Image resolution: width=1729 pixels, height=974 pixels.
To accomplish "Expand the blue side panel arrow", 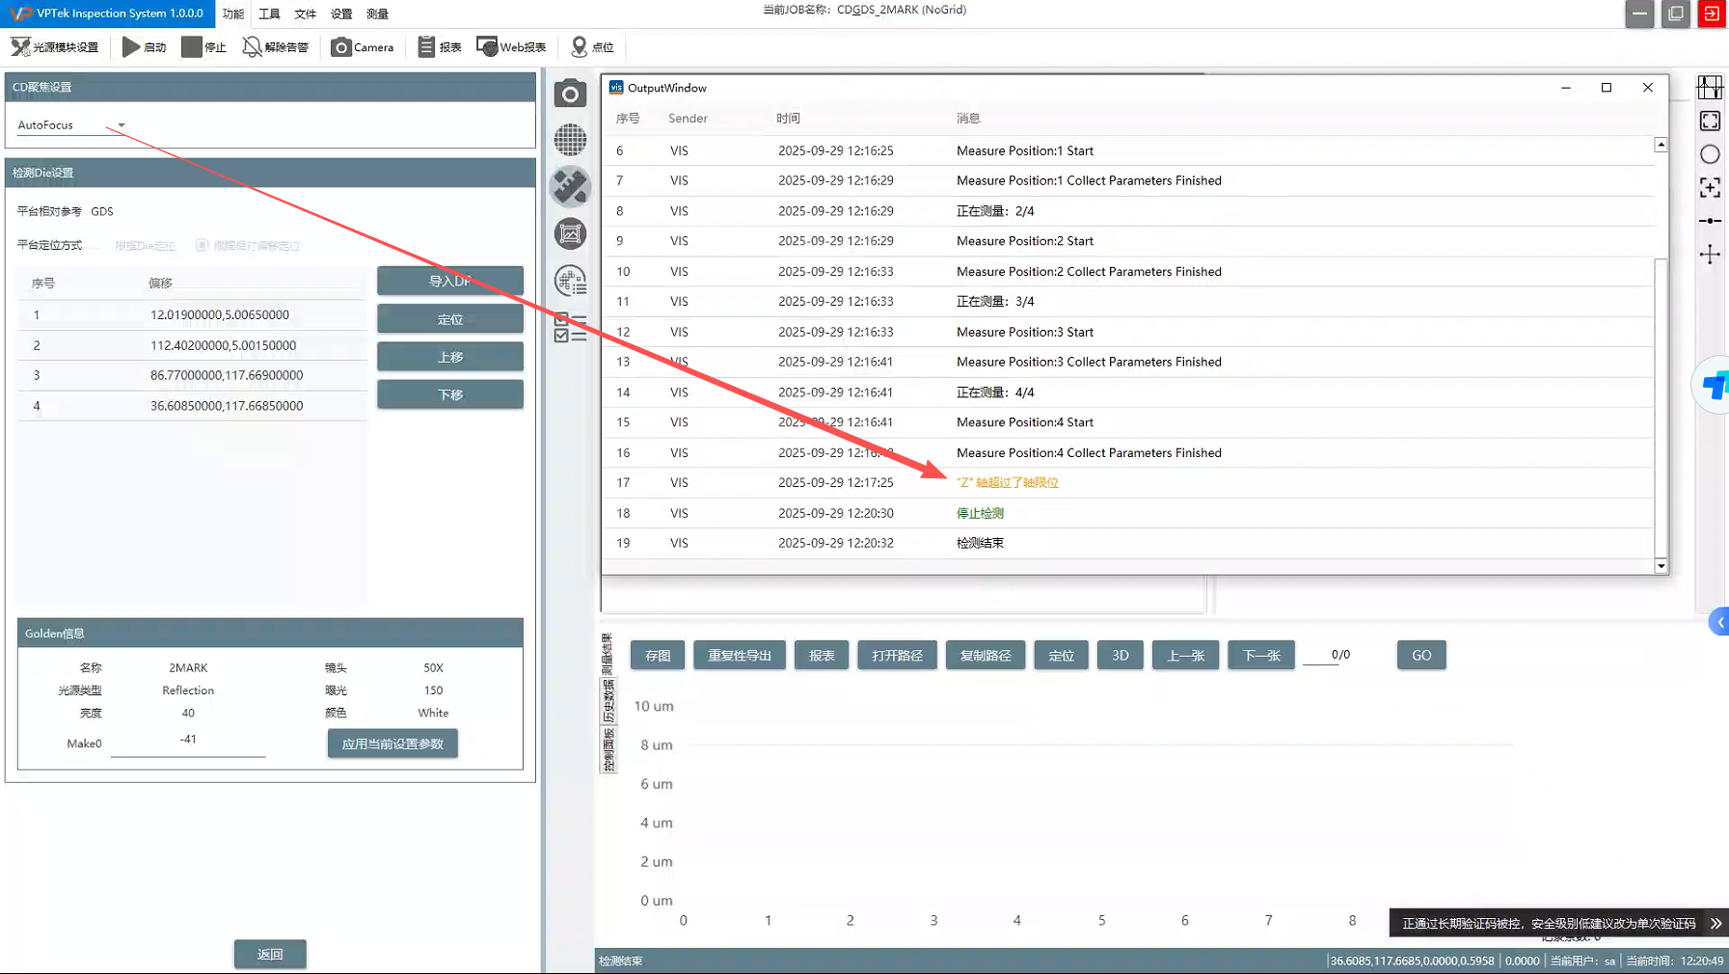I will pos(1719,622).
